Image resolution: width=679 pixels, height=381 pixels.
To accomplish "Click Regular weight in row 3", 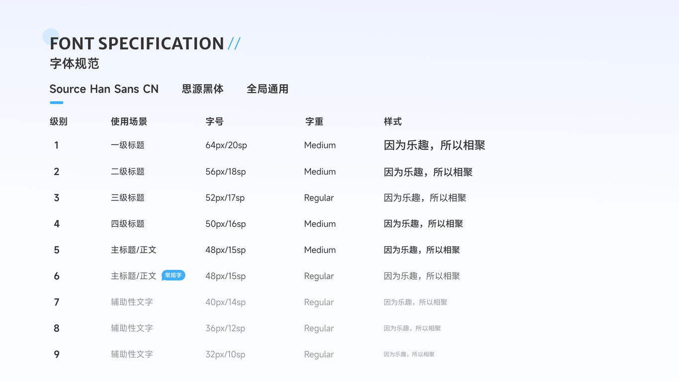I will pos(319,198).
